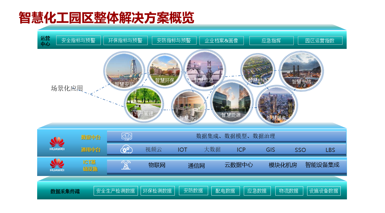Screen dimensions: 385x213
Task: Click the 场景化应用 label
Action: (x=67, y=88)
